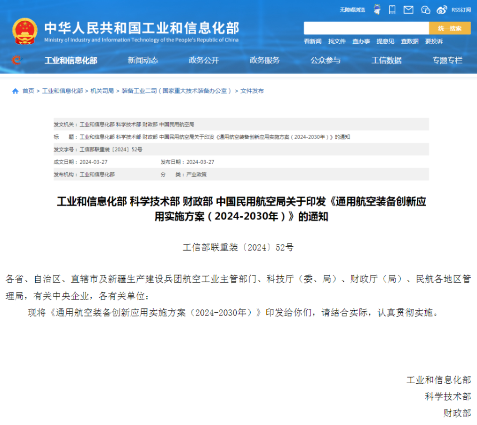Image resolution: width=477 pixels, height=425 pixels.
Task: Click 发文字号 工信部联重装〔2024〕52号 row
Action: coord(241,149)
